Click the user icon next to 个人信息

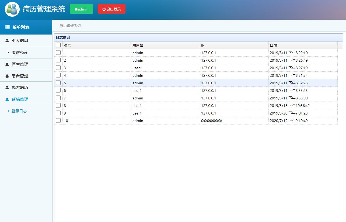pyautogui.click(x=7, y=41)
